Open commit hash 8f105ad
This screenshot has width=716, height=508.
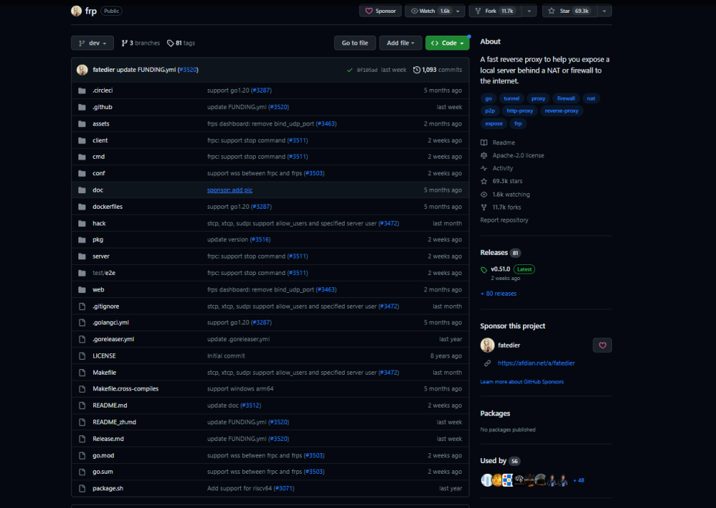(x=367, y=70)
